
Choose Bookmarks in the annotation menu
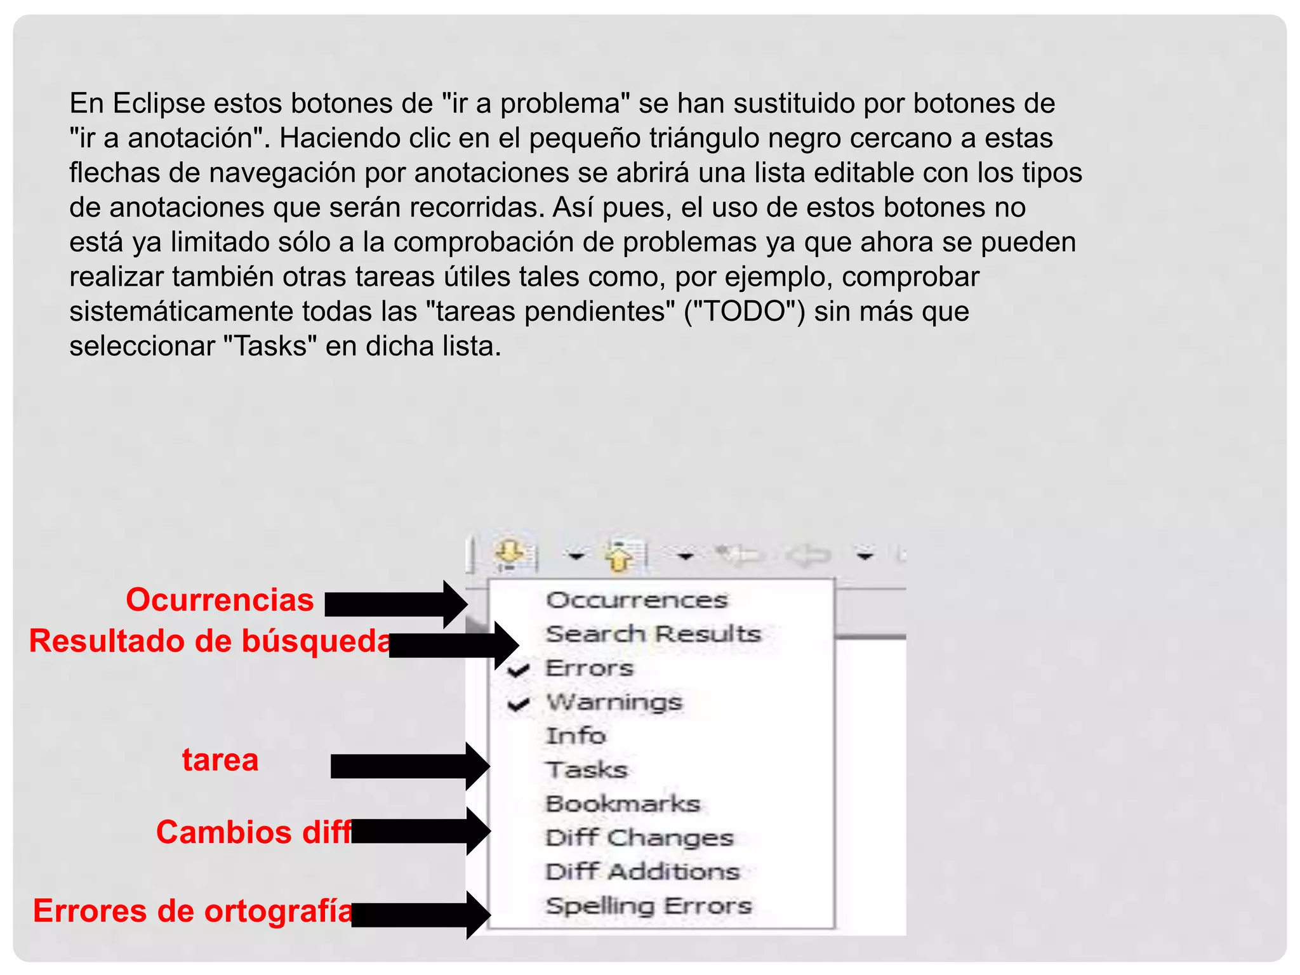click(x=660, y=804)
